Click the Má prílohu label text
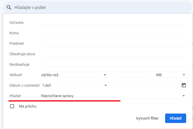This screenshot has width=193, height=129. tap(28, 106)
